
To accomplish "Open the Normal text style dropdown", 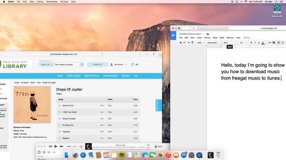I will tap(214, 43).
